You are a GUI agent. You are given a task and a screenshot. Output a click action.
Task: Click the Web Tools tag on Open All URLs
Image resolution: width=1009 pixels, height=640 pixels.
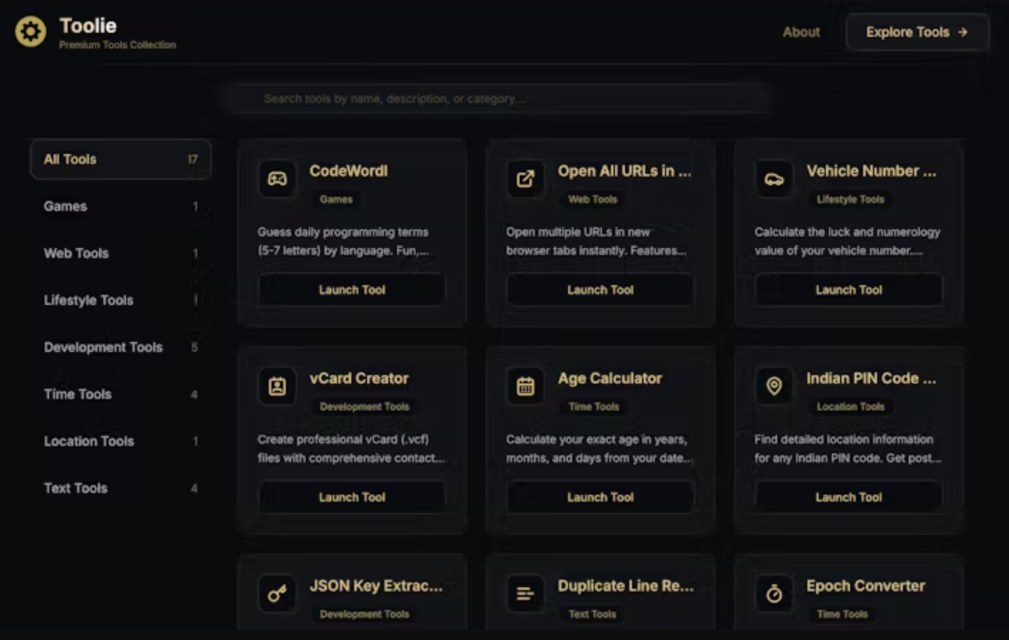(593, 200)
